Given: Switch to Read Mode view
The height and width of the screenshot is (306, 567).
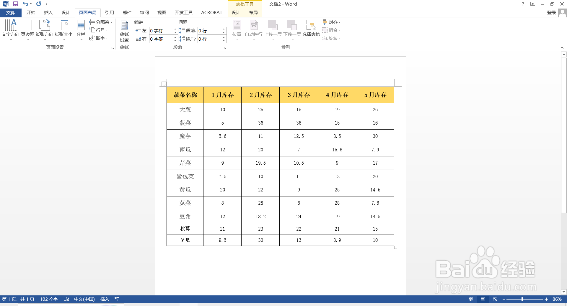Looking at the screenshot, I should [471, 299].
